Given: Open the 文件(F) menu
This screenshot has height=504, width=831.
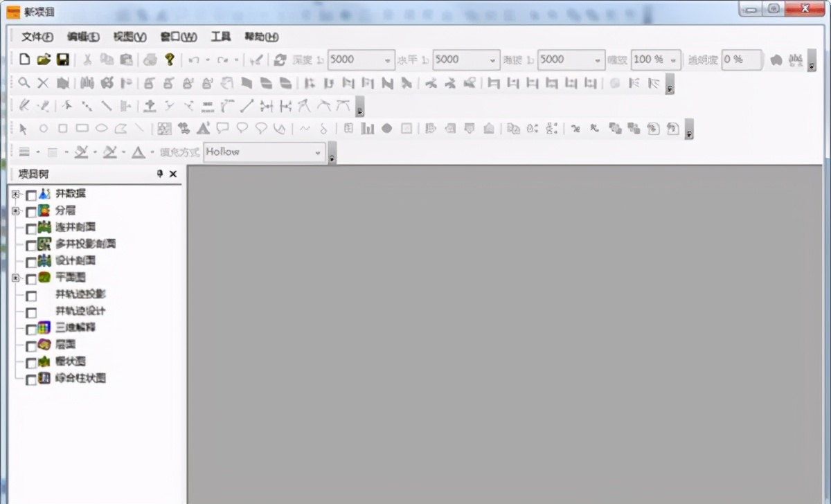Looking at the screenshot, I should tap(37, 37).
